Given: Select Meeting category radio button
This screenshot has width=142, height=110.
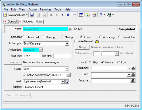Looking at the screenshot, I should click(x=43, y=37).
